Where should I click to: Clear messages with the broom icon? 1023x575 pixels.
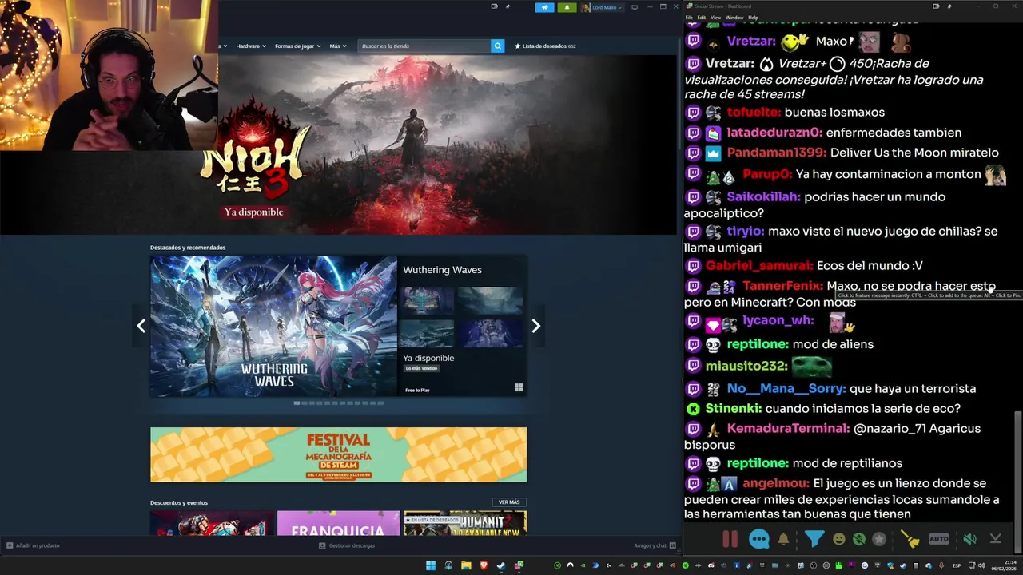coord(910,539)
